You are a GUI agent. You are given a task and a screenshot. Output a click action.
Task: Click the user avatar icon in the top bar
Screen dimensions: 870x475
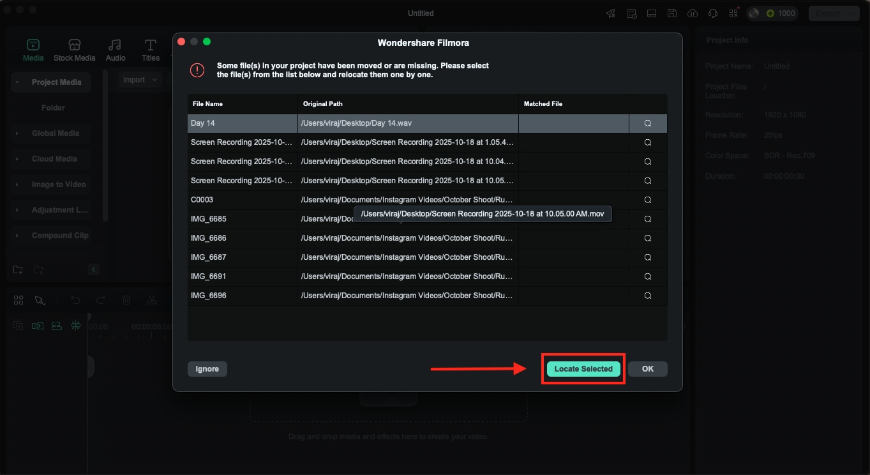click(x=754, y=13)
